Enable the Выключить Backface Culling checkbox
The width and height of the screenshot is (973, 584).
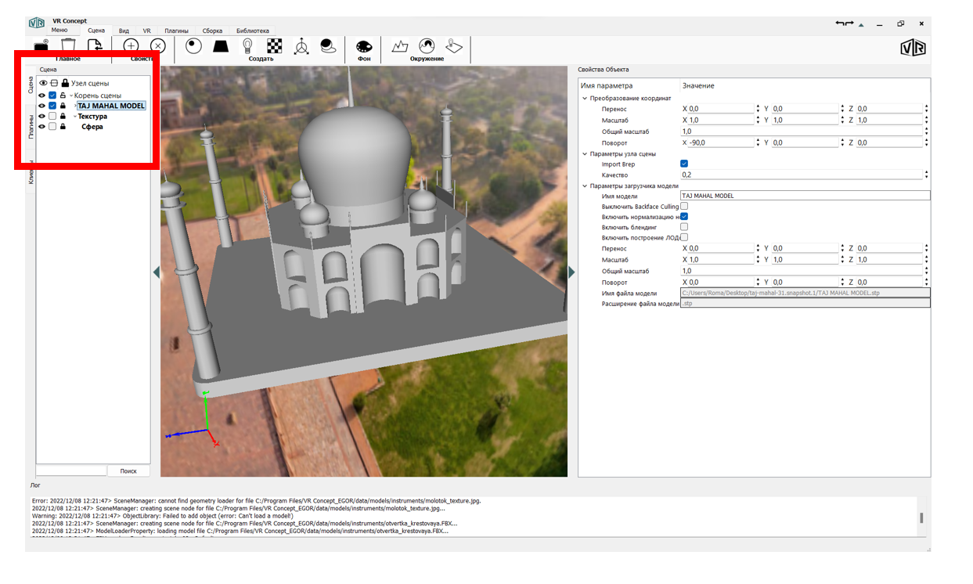[x=684, y=207]
